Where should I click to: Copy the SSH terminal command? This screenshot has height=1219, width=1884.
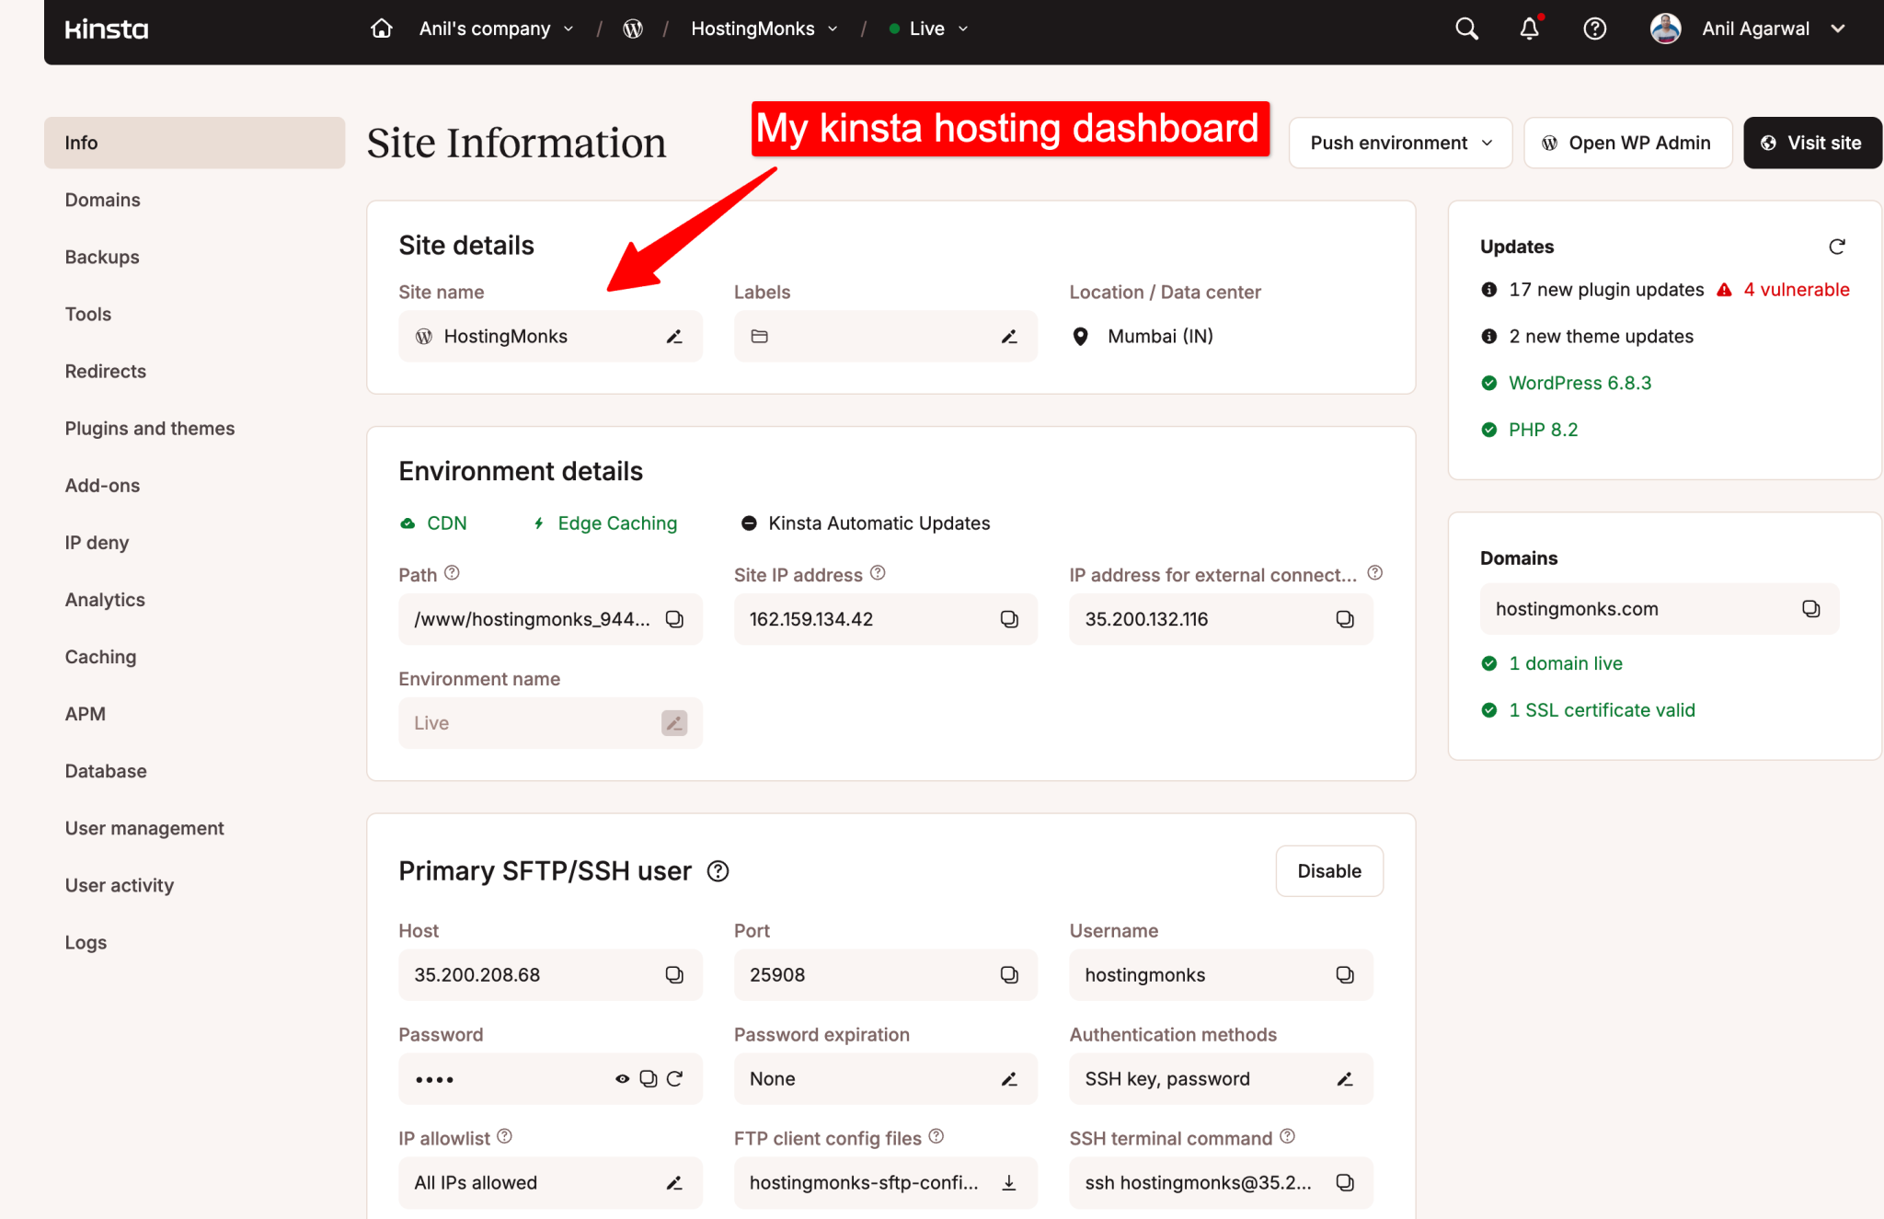click(x=1345, y=1182)
